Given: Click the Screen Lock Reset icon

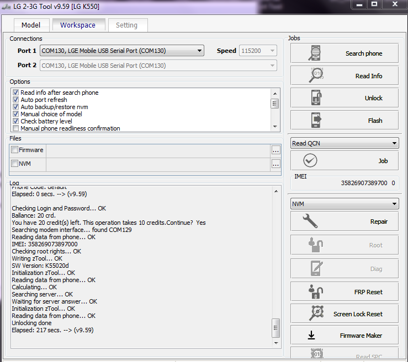Looking at the screenshot, I should point(316,313).
